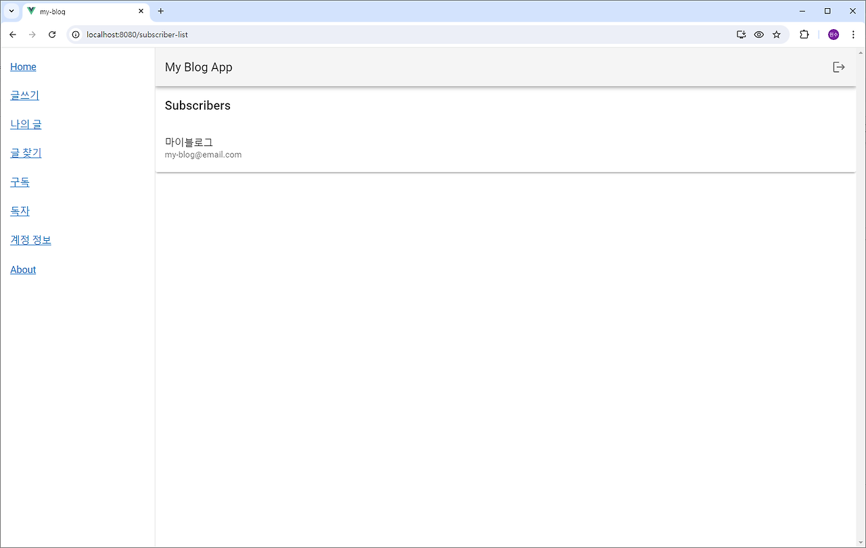Bookmark this page with star icon
Image resolution: width=866 pixels, height=548 pixels.
click(777, 35)
